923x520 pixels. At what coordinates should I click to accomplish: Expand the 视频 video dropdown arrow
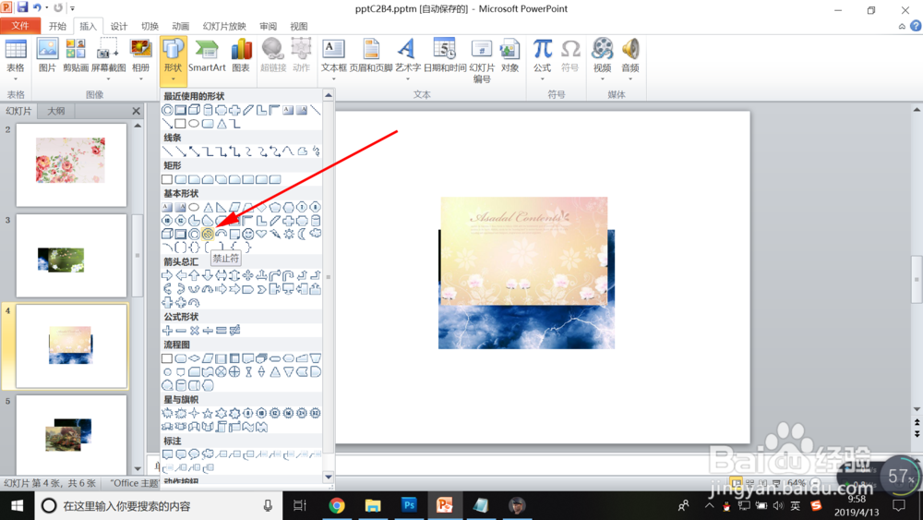coord(602,79)
